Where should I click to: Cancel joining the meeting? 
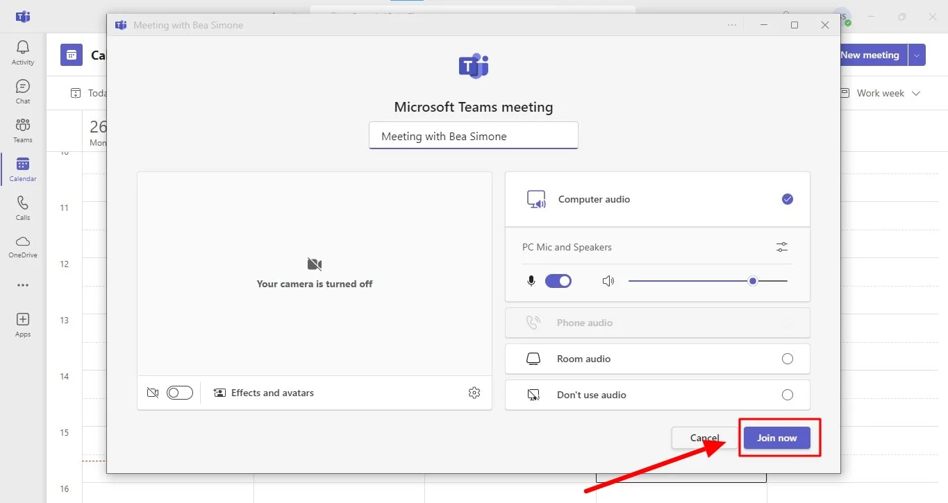pos(704,438)
